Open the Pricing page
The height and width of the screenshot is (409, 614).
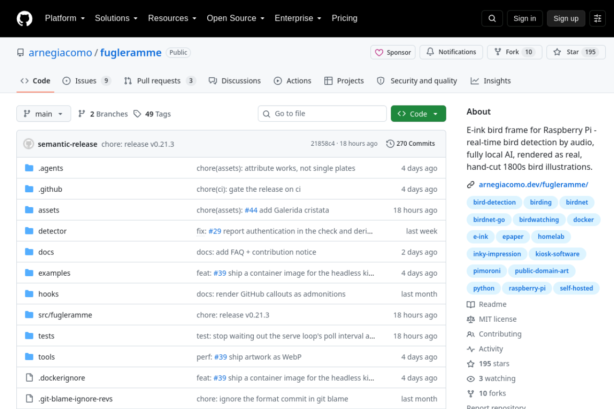tap(344, 18)
